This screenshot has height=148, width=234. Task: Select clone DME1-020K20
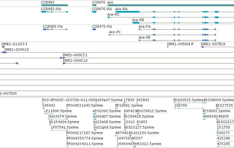click(x=16, y=50)
